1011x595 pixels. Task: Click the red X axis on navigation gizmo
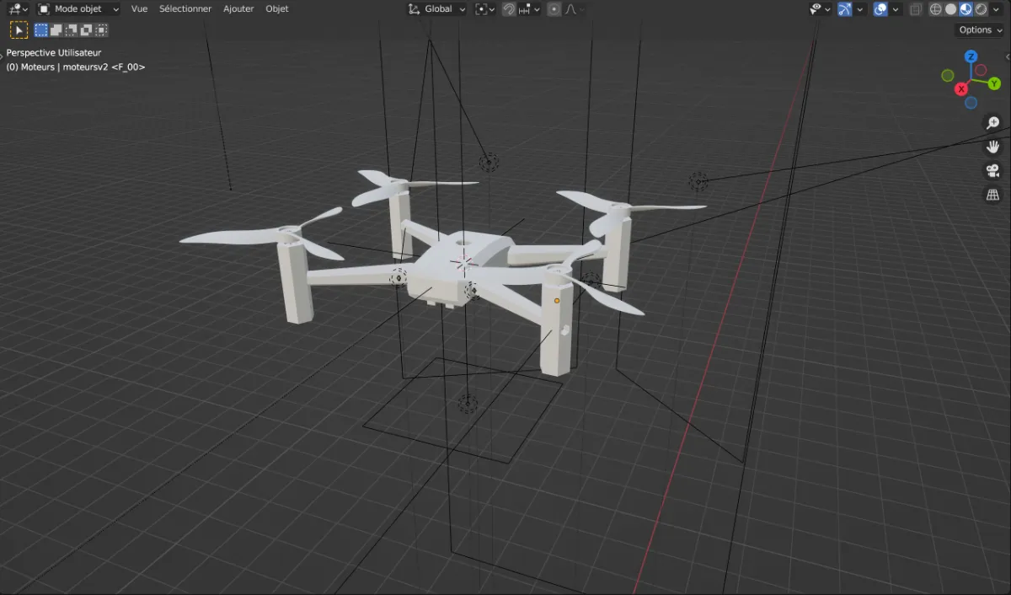point(960,88)
